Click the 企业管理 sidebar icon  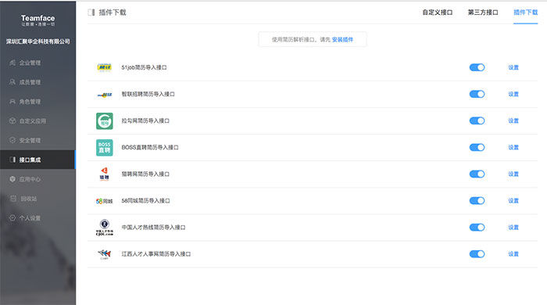[x=13, y=63]
